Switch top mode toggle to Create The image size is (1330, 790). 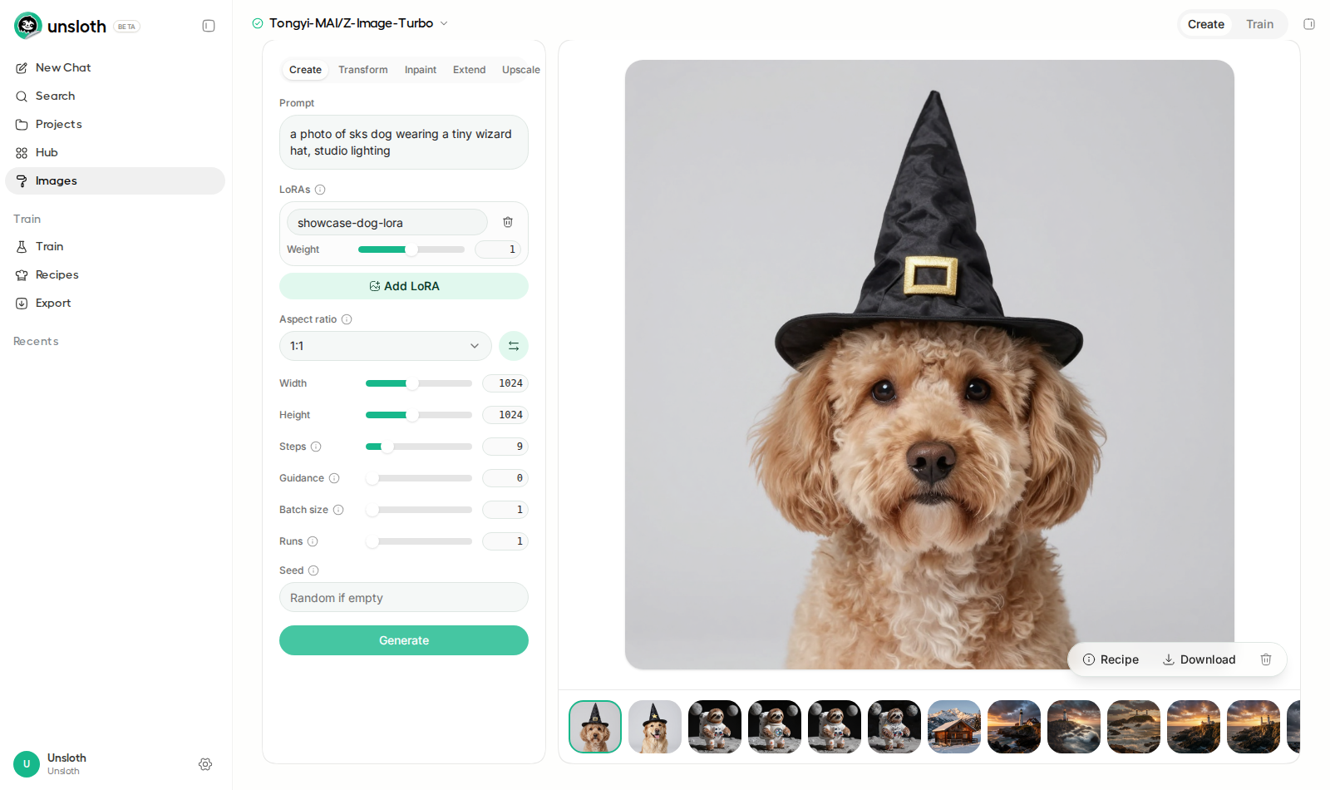1205,24
